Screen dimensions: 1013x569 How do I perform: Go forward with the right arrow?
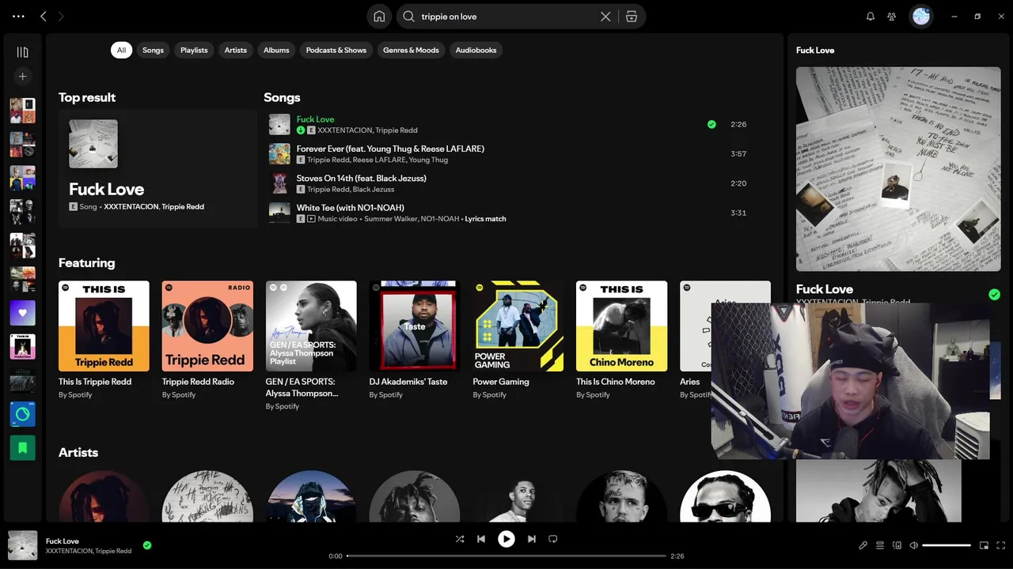(x=61, y=16)
